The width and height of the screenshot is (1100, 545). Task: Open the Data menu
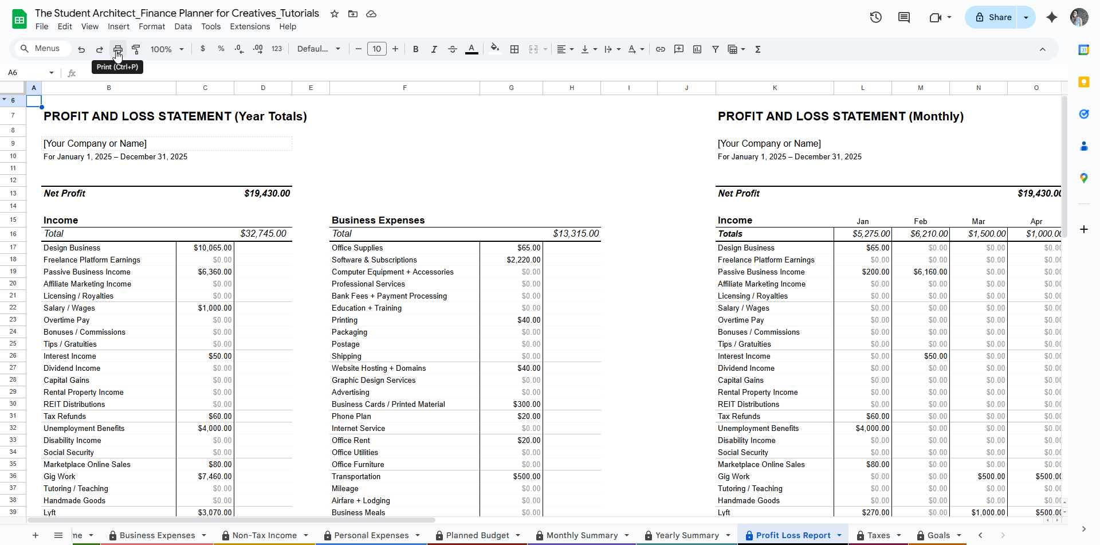(183, 26)
